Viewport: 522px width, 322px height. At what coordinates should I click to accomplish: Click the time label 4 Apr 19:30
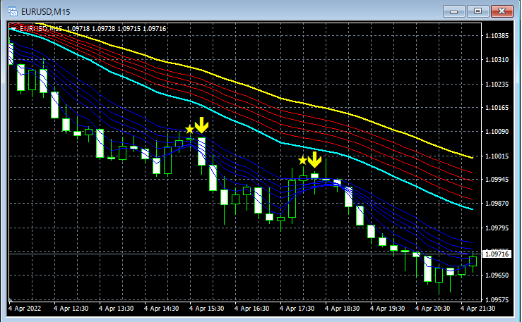(388, 309)
